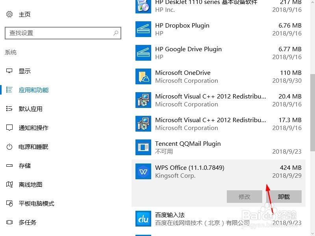Click the 20.4 MB size value
This screenshot has height=236, width=315.
pyautogui.click(x=290, y=96)
